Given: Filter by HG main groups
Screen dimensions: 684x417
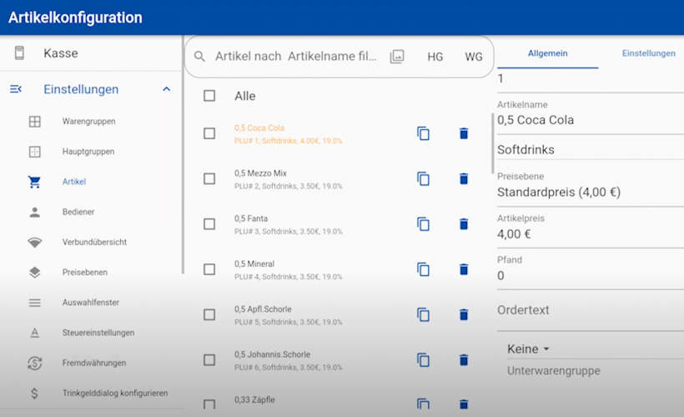Looking at the screenshot, I should 435,57.
